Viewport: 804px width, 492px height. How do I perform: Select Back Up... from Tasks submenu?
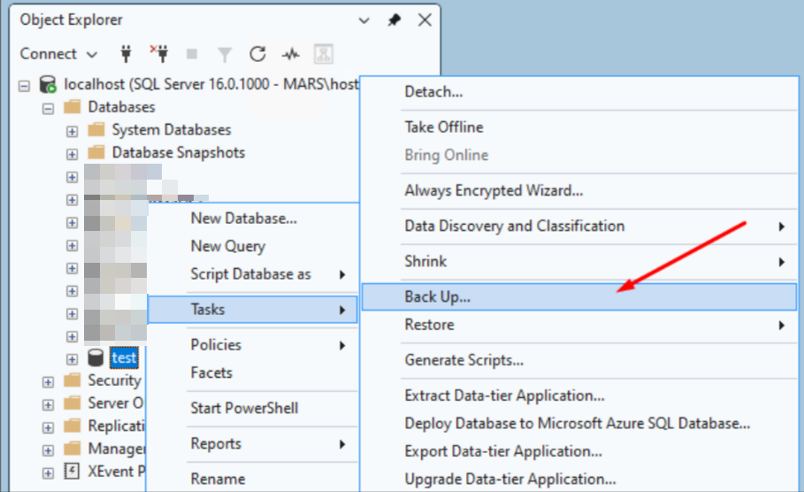point(437,297)
